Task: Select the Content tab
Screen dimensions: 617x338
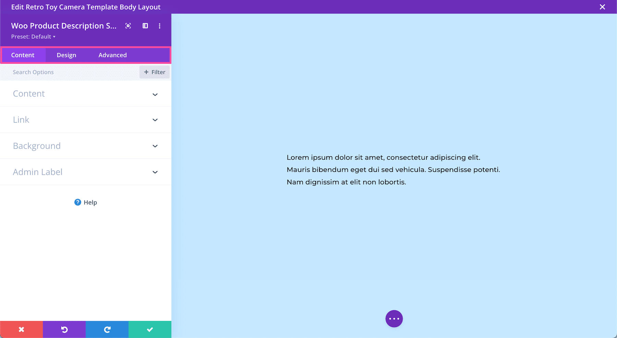Action: point(23,55)
